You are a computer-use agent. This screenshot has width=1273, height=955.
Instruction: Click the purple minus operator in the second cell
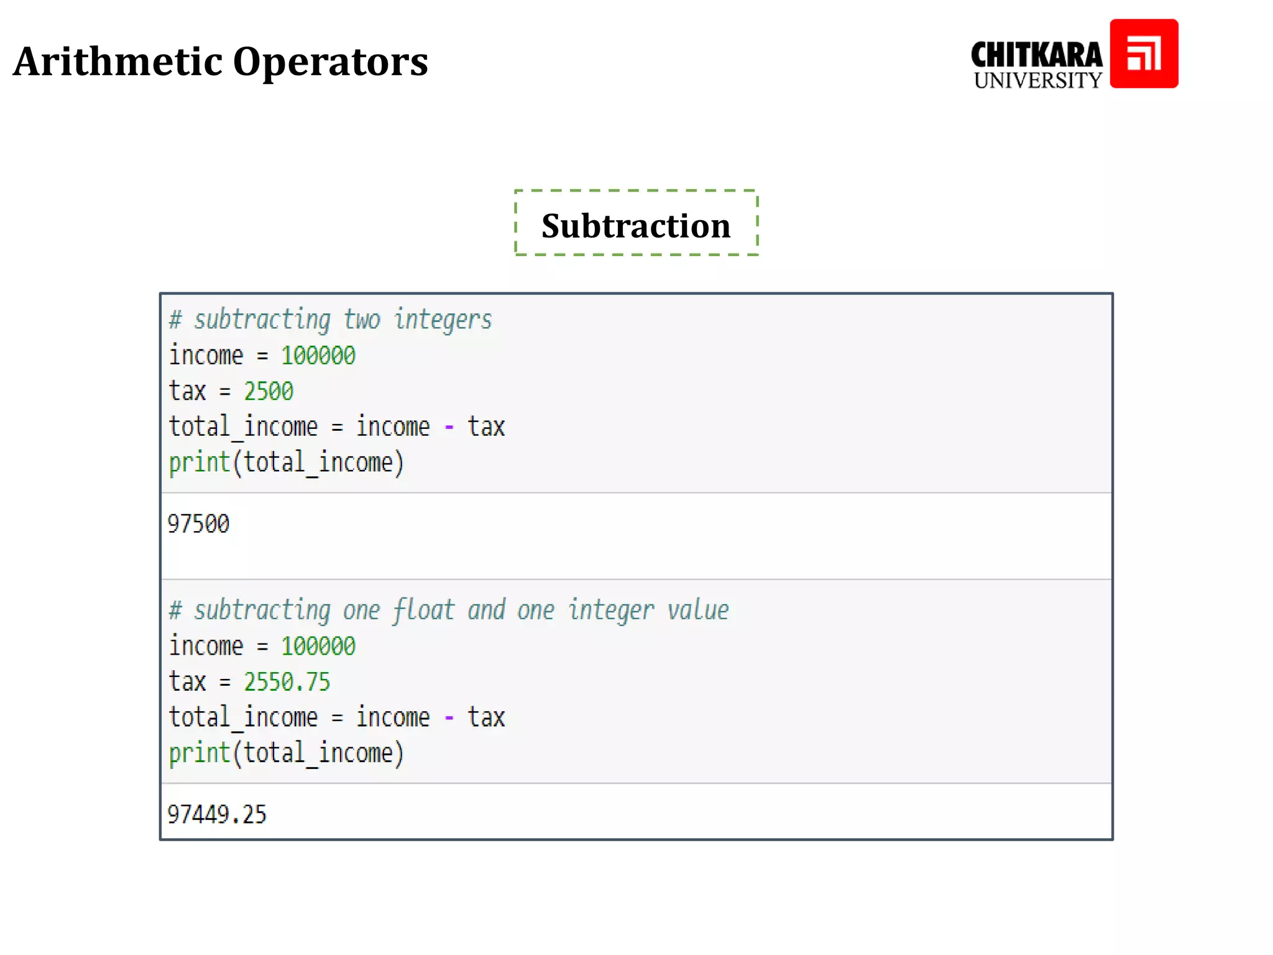(449, 718)
